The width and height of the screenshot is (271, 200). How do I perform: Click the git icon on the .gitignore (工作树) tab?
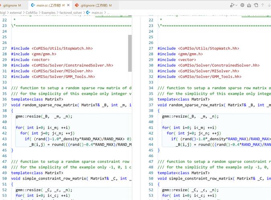click(77, 6)
